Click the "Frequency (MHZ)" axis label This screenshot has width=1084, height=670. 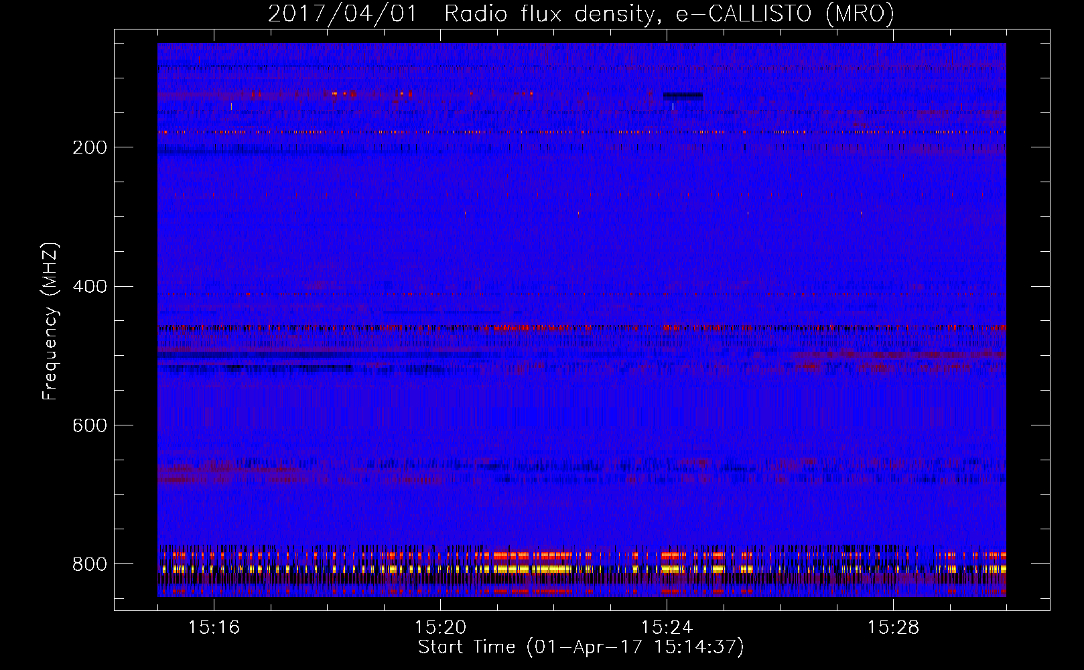[50, 321]
